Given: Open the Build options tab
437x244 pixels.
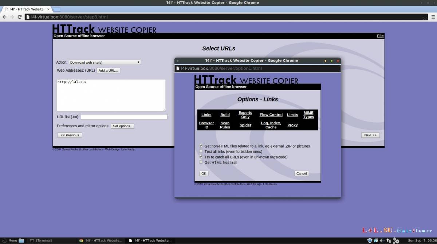Looking at the screenshot, I should pyautogui.click(x=225, y=115).
